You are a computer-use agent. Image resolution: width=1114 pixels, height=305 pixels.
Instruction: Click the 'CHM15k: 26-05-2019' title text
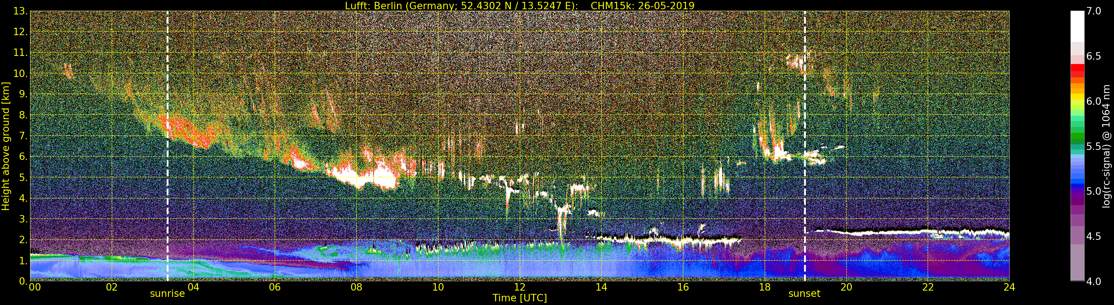(x=642, y=6)
